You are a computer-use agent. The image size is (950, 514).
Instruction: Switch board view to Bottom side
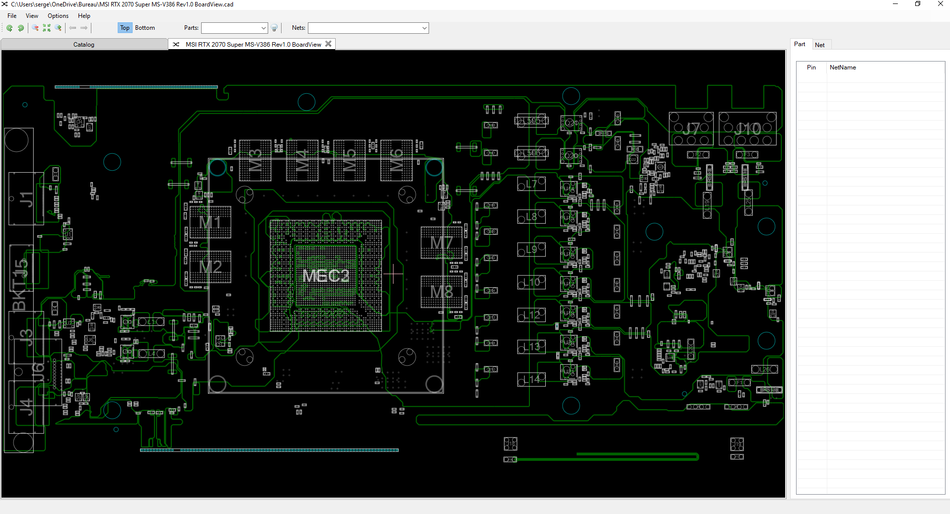pos(145,28)
